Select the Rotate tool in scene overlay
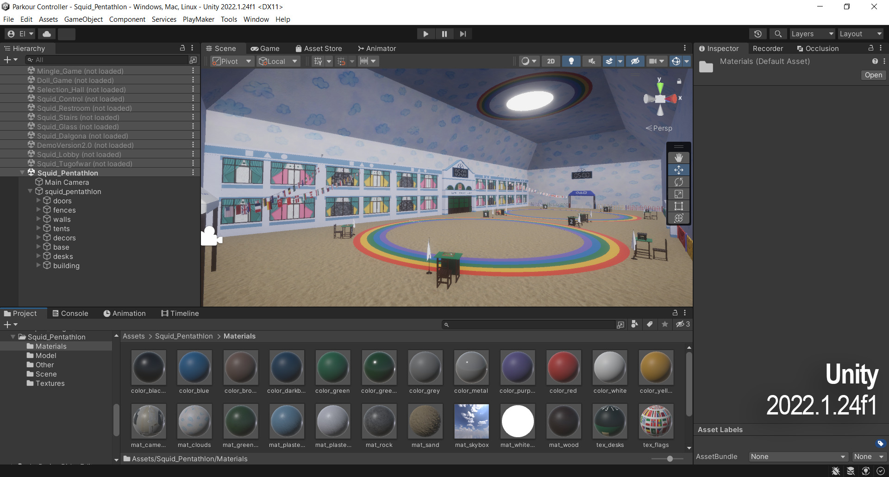 click(x=678, y=182)
